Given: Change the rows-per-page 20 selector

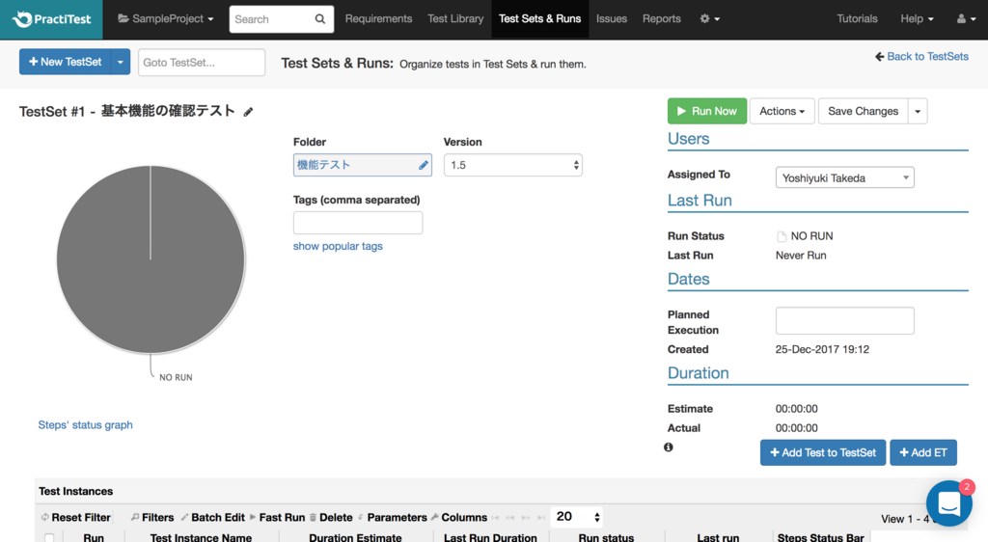Looking at the screenshot, I should click(577, 517).
